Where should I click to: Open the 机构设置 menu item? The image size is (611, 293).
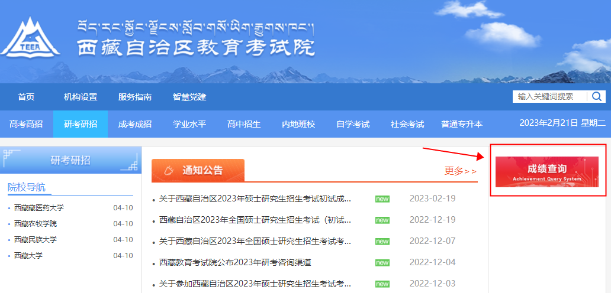(81, 97)
